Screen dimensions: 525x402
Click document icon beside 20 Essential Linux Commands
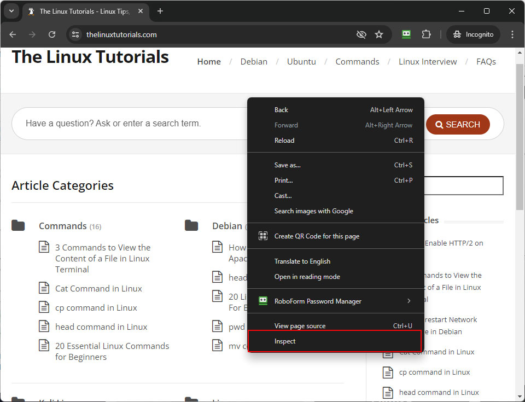coord(44,345)
